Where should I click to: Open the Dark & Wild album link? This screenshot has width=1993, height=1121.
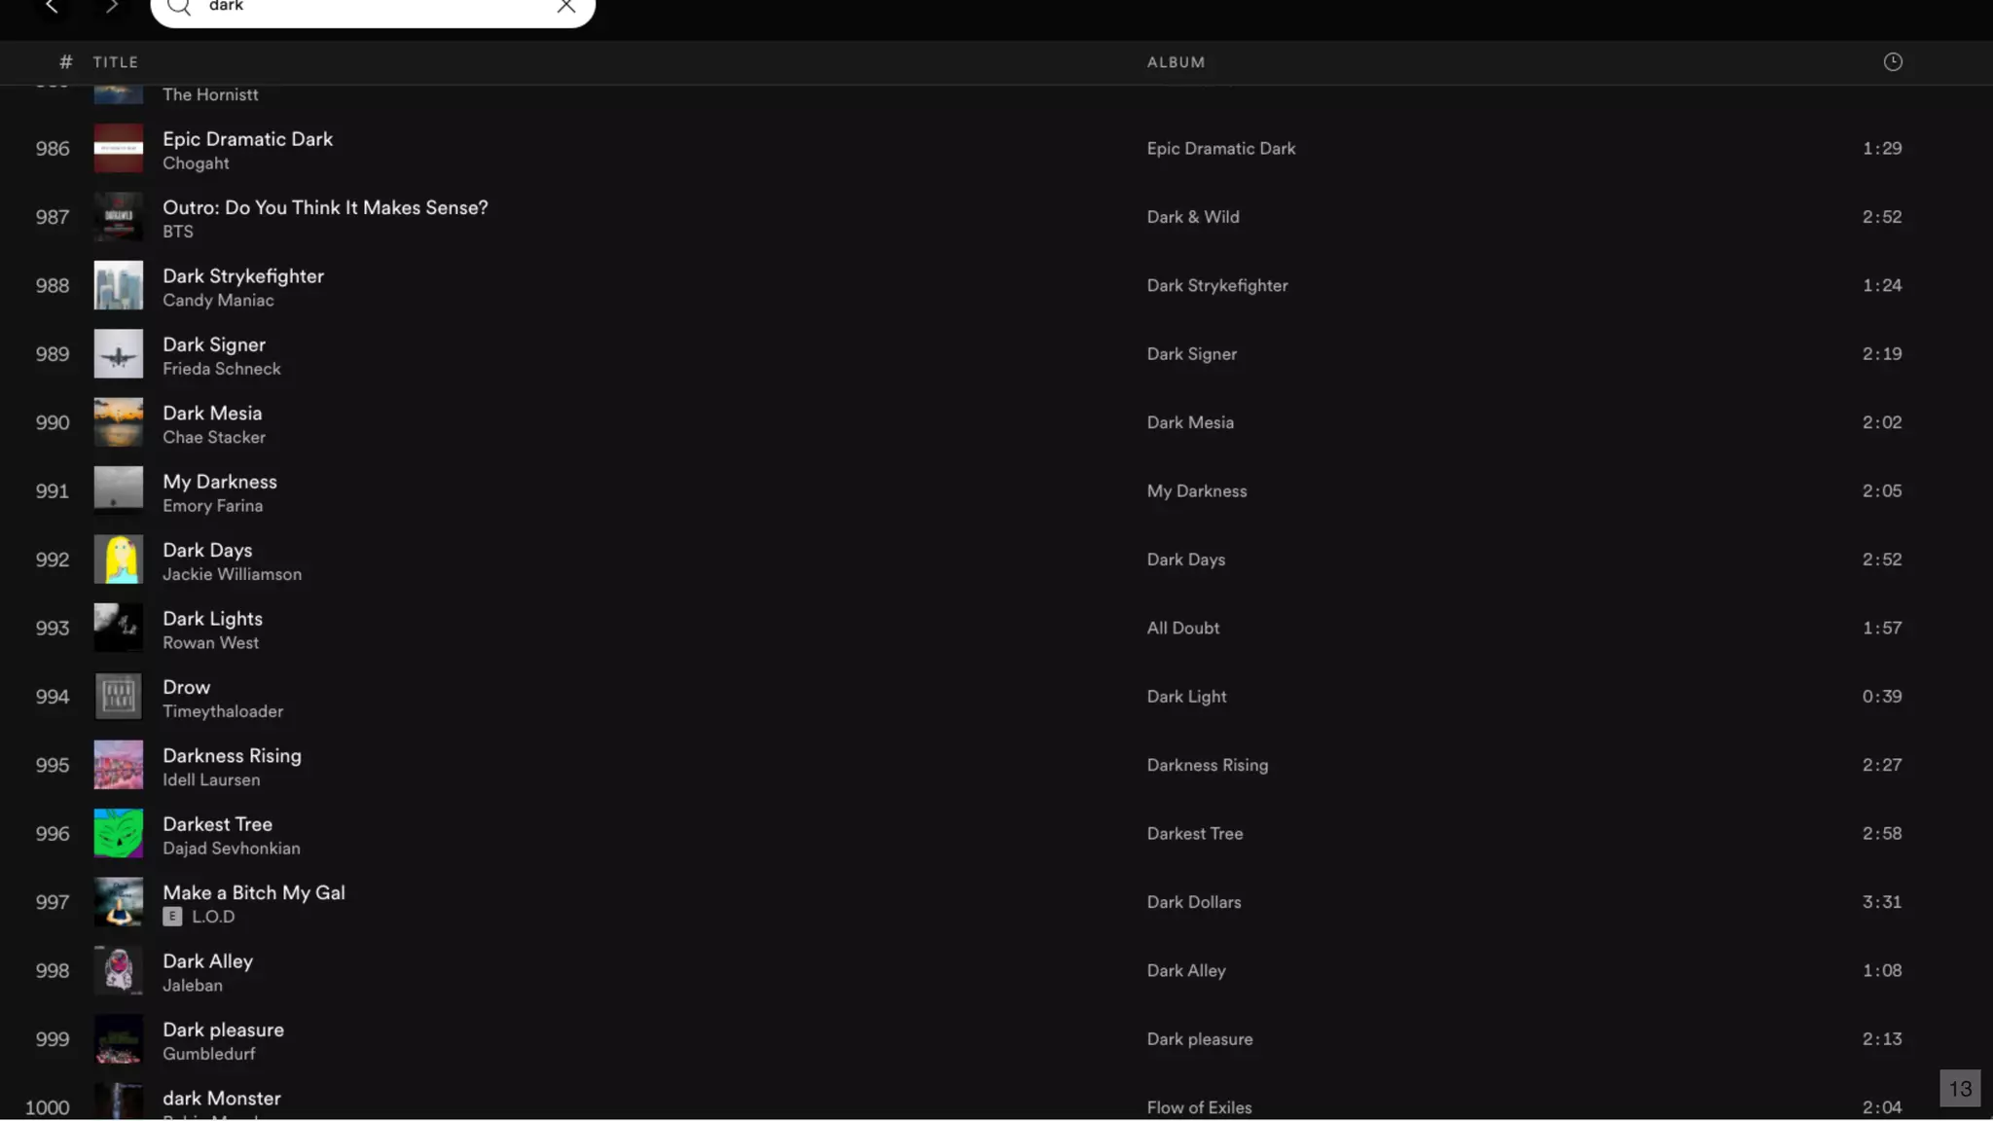1192,217
